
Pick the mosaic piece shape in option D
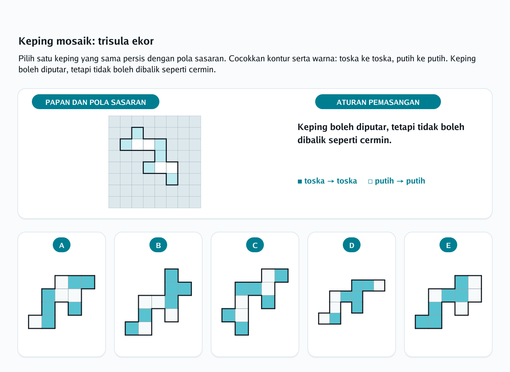click(x=352, y=302)
